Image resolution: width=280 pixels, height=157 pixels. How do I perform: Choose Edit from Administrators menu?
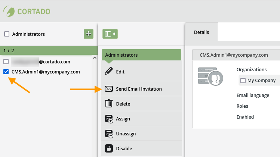[141, 72]
